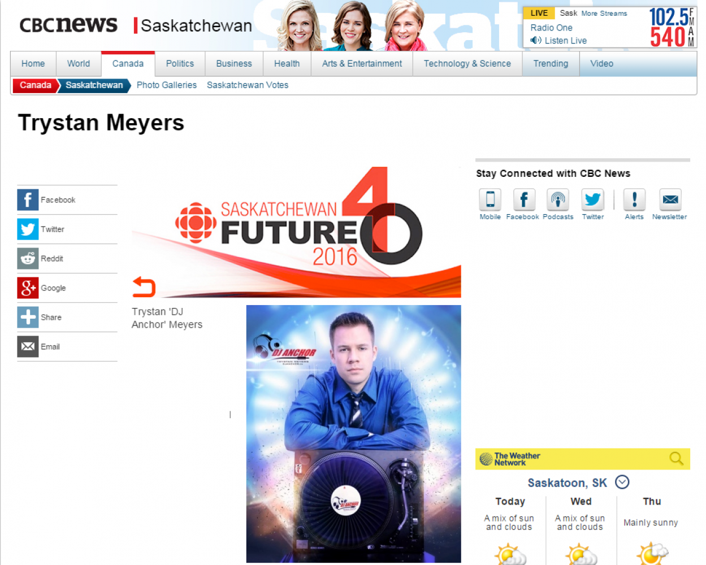Click the Weather Network search magnifier
This screenshot has width=706, height=565.
pos(676,458)
